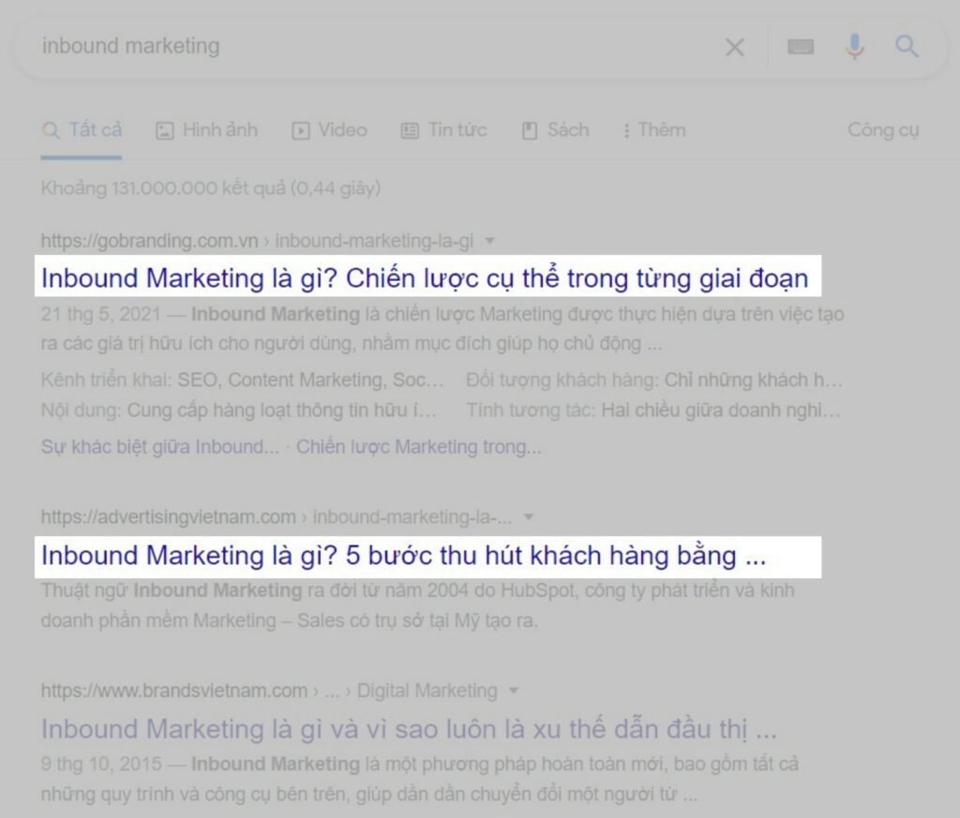This screenshot has width=960, height=818.
Task: Open advertisingvietnam result '5 bước thu hút' title
Action: click(403, 556)
